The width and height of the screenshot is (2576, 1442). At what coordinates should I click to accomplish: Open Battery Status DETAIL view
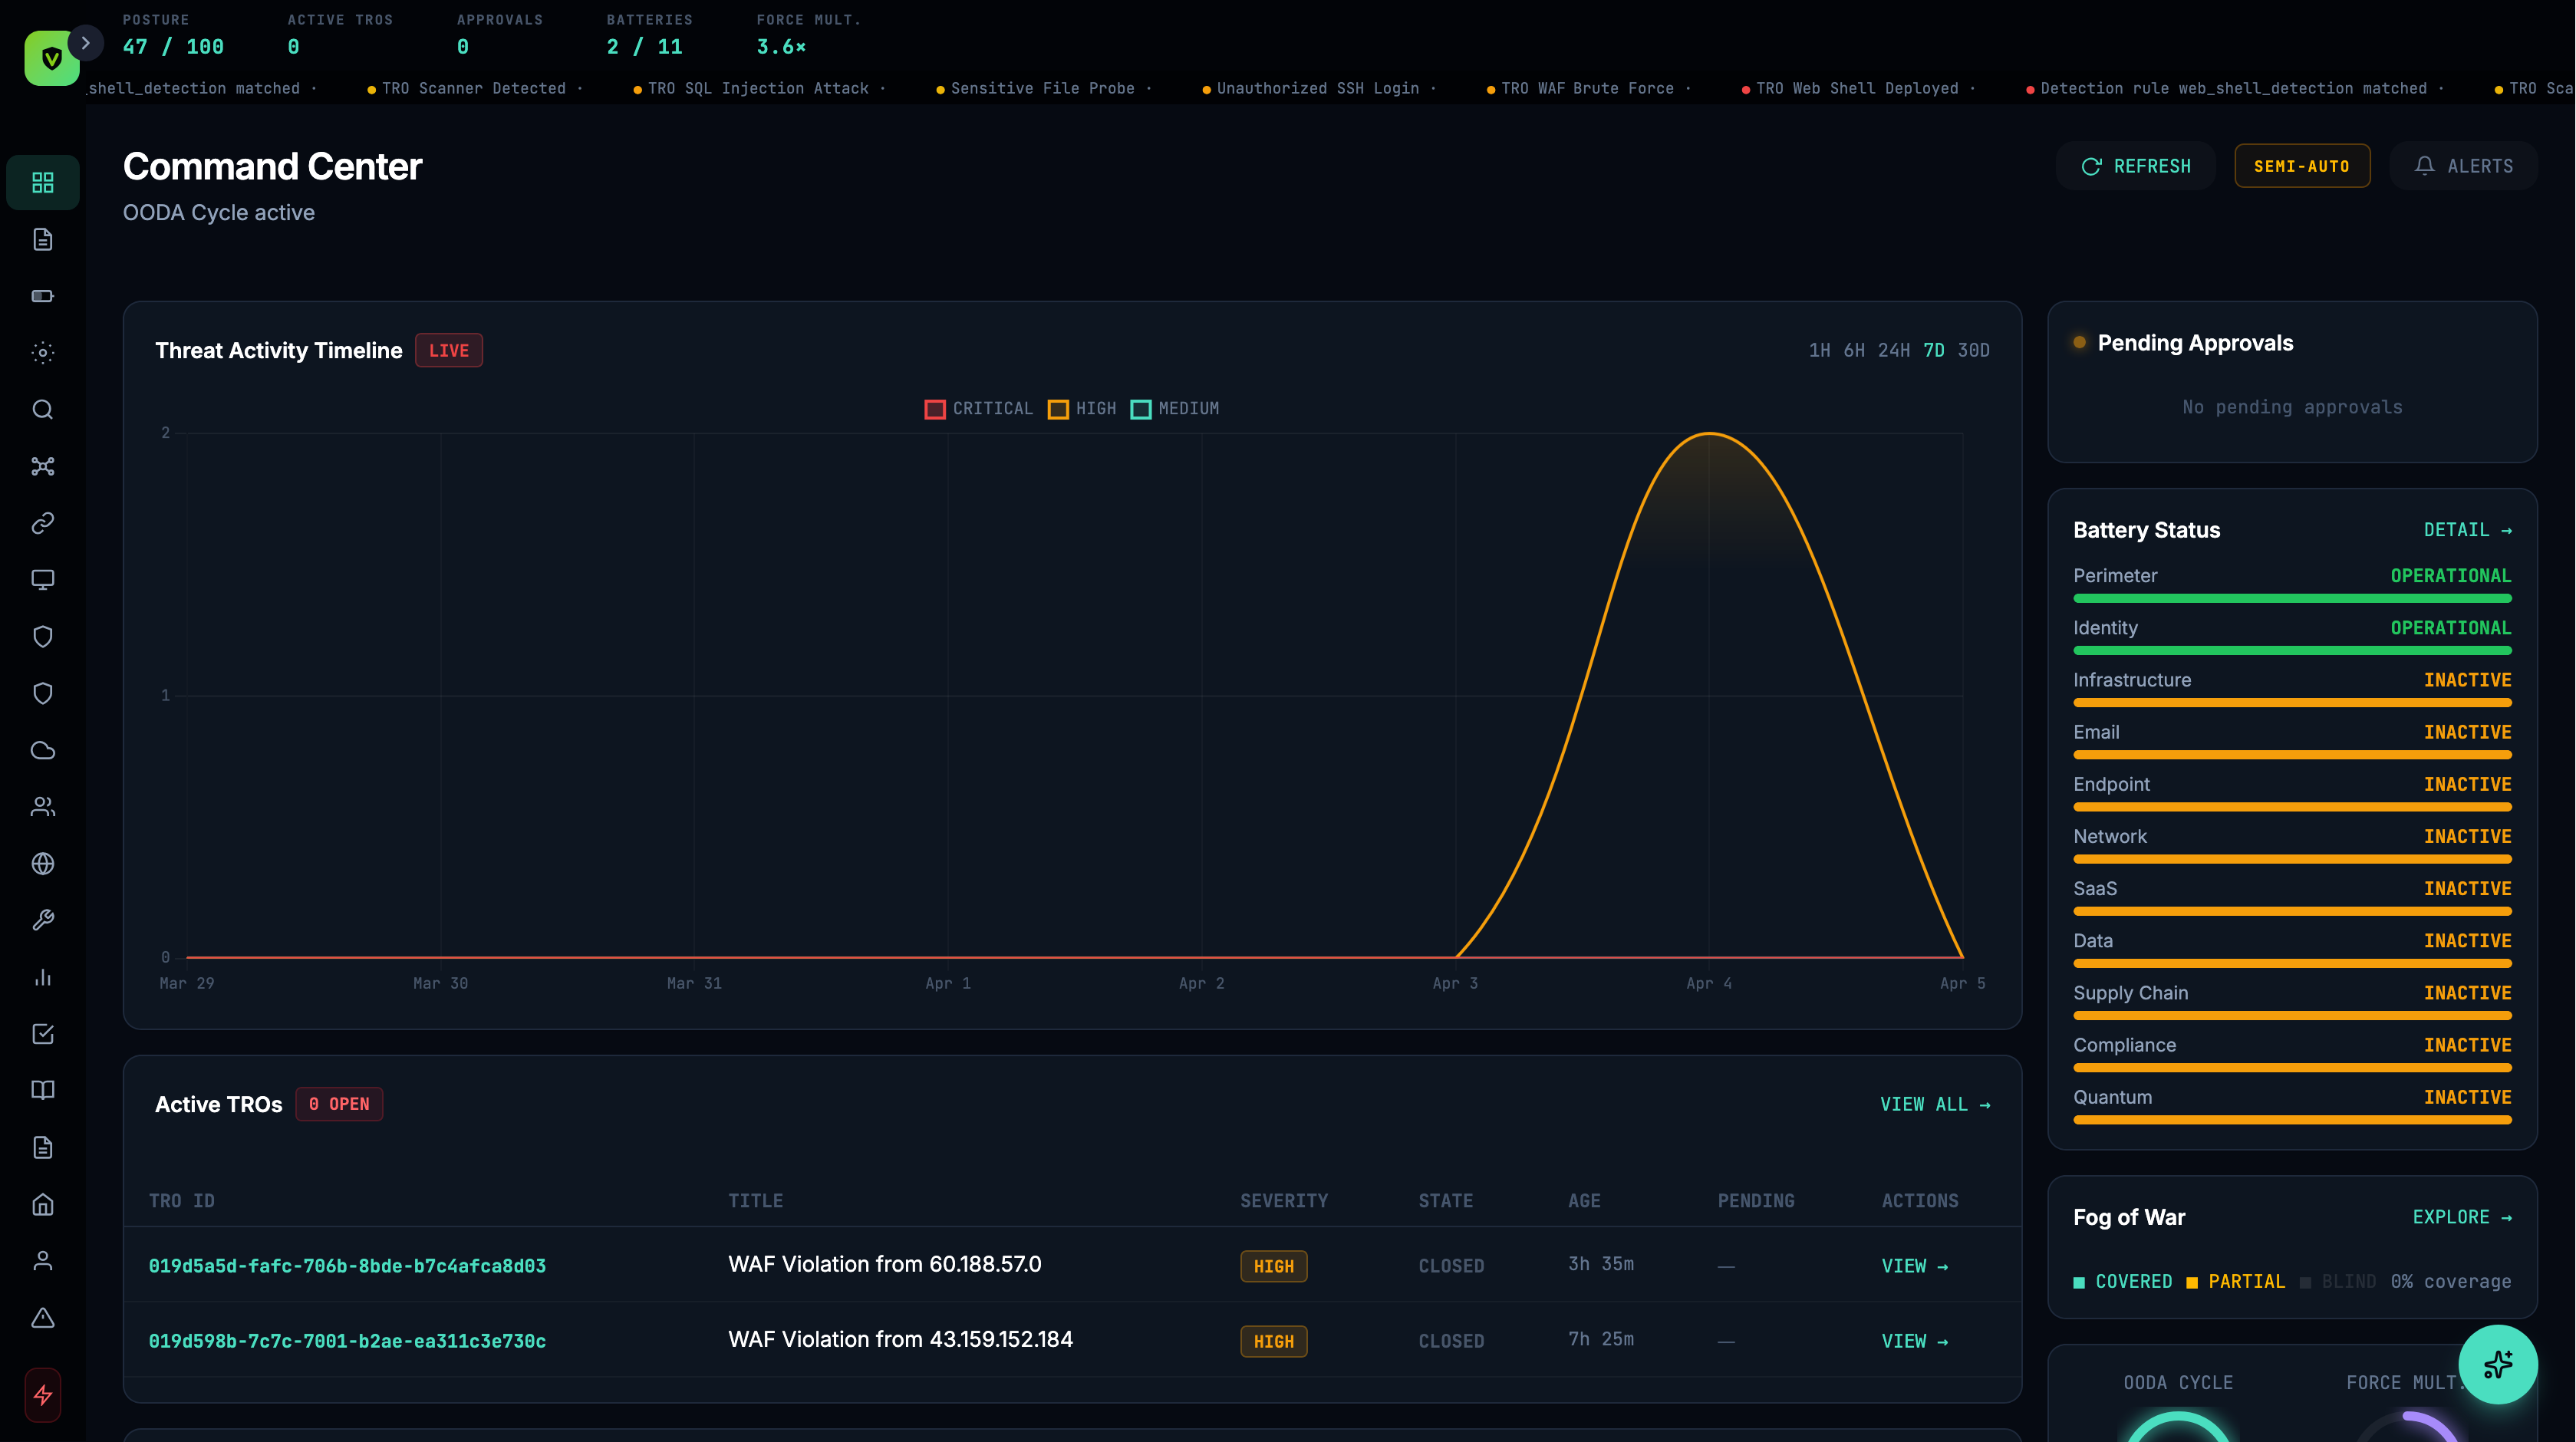click(x=2467, y=530)
